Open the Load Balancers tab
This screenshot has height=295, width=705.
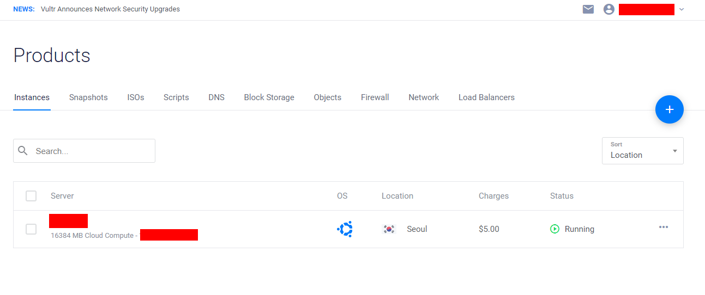(486, 97)
